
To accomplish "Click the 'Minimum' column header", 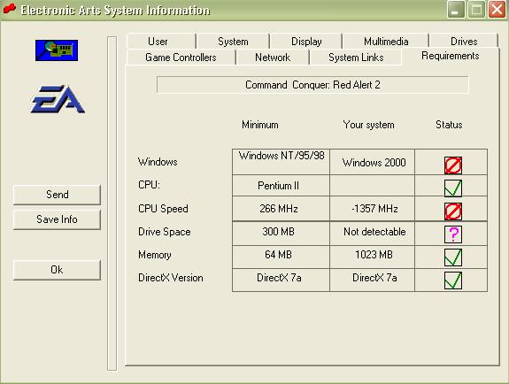I will (260, 125).
